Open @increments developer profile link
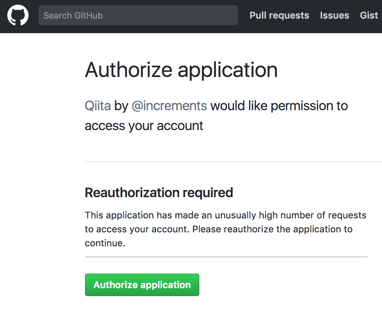 169,106
